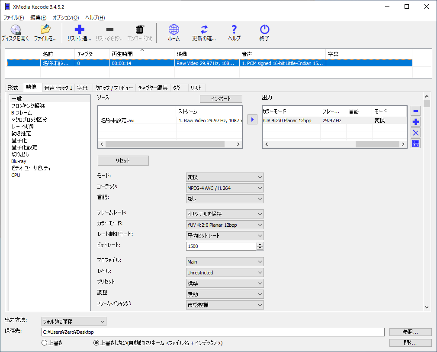Select マクロブロック区分 in the settings list

[x=29, y=120]
